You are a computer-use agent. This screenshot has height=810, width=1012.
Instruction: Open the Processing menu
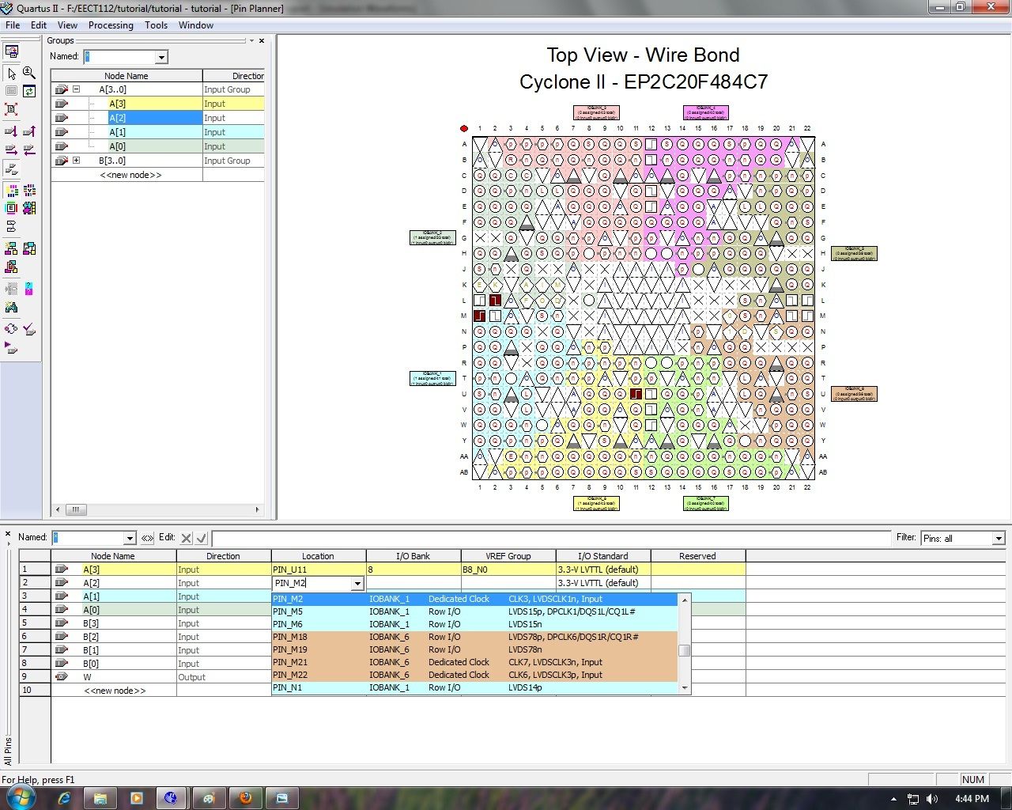111,25
